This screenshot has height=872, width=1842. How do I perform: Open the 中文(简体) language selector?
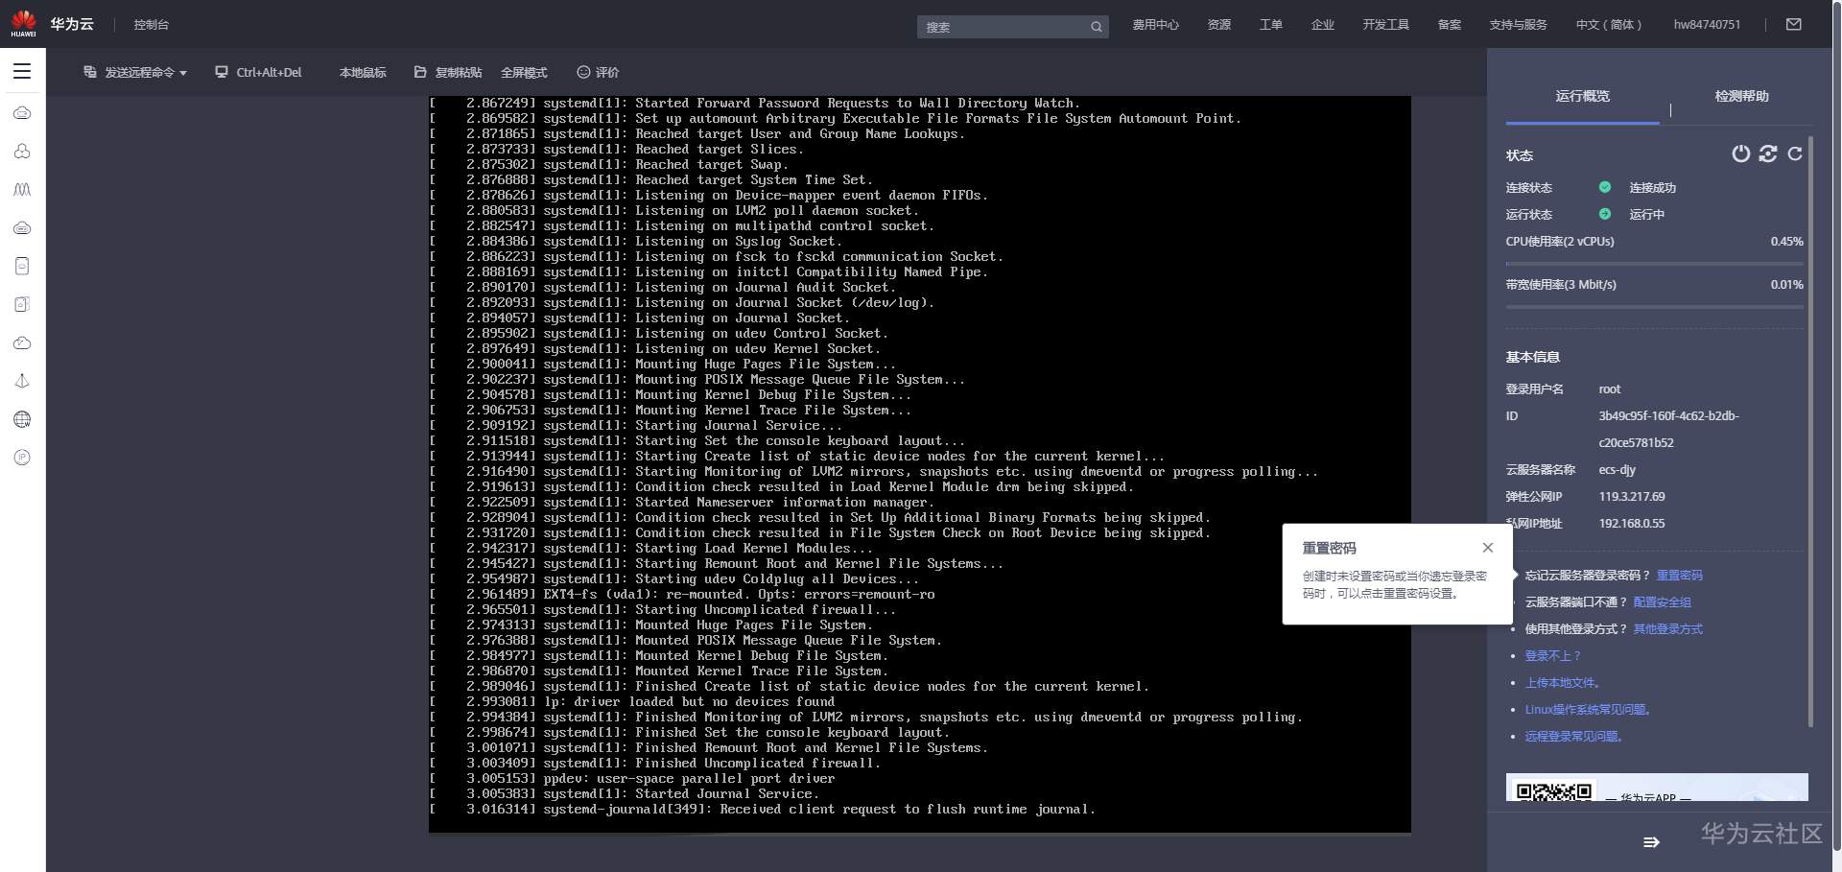[x=1609, y=25]
